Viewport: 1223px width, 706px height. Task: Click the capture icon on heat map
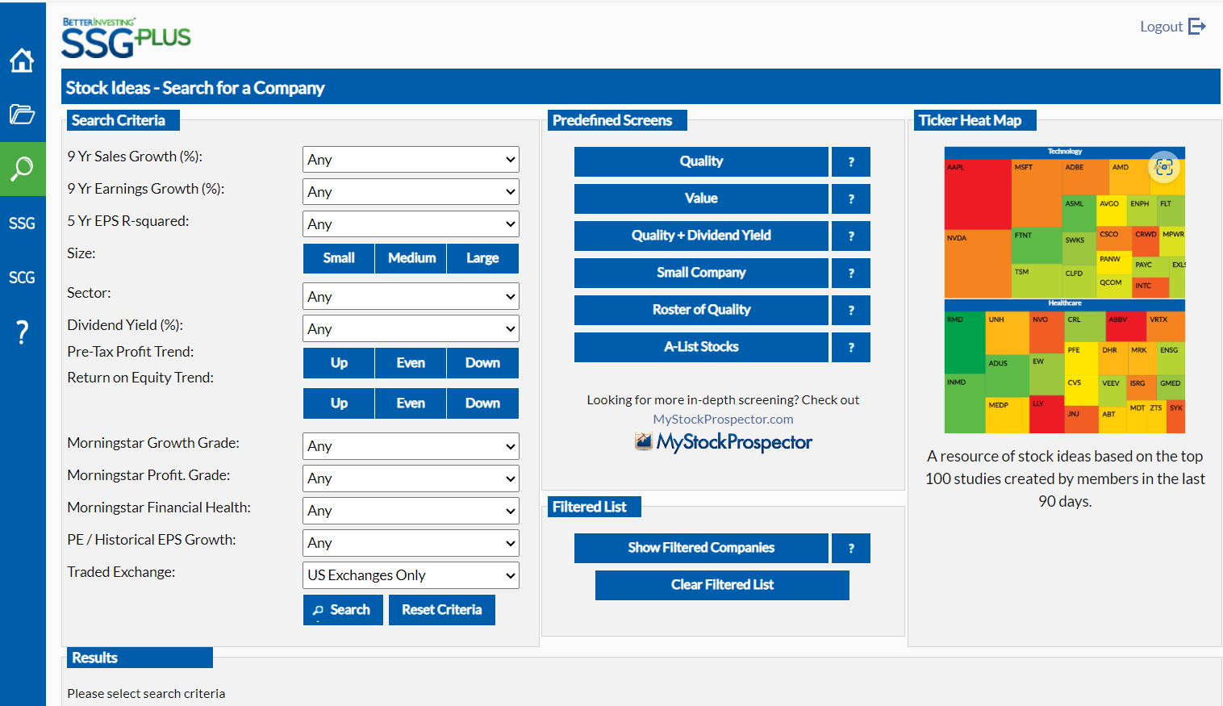[x=1164, y=167]
